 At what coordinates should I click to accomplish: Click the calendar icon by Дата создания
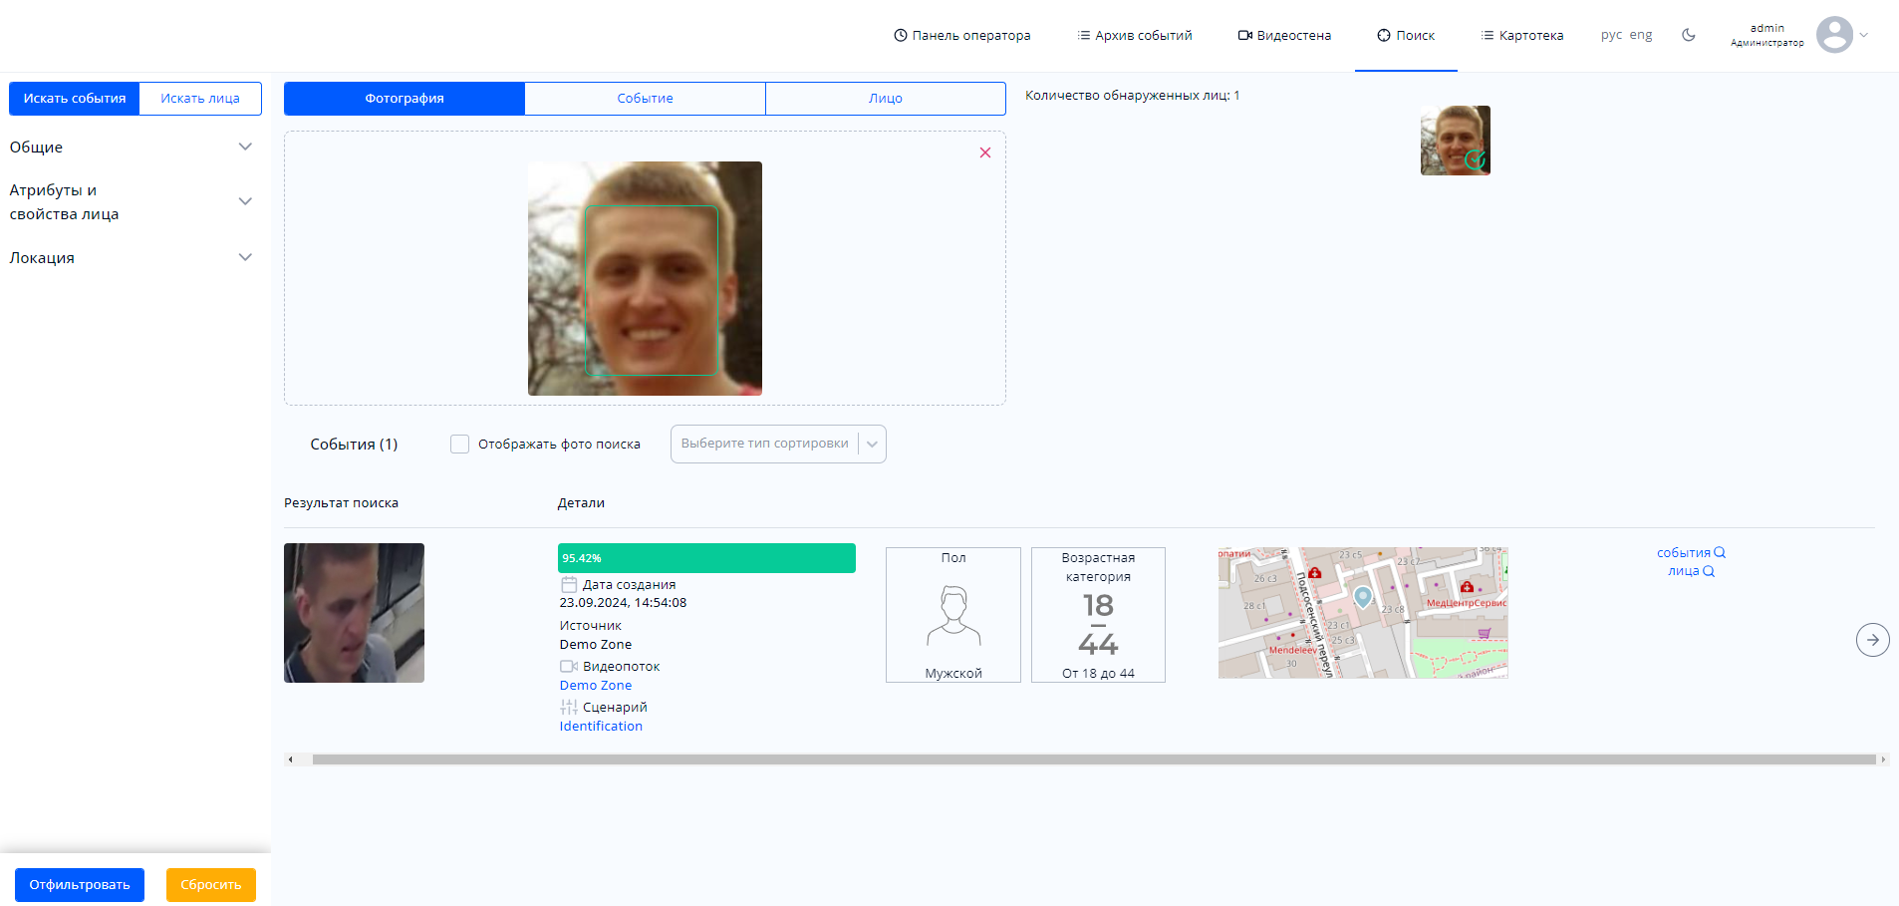point(569,585)
